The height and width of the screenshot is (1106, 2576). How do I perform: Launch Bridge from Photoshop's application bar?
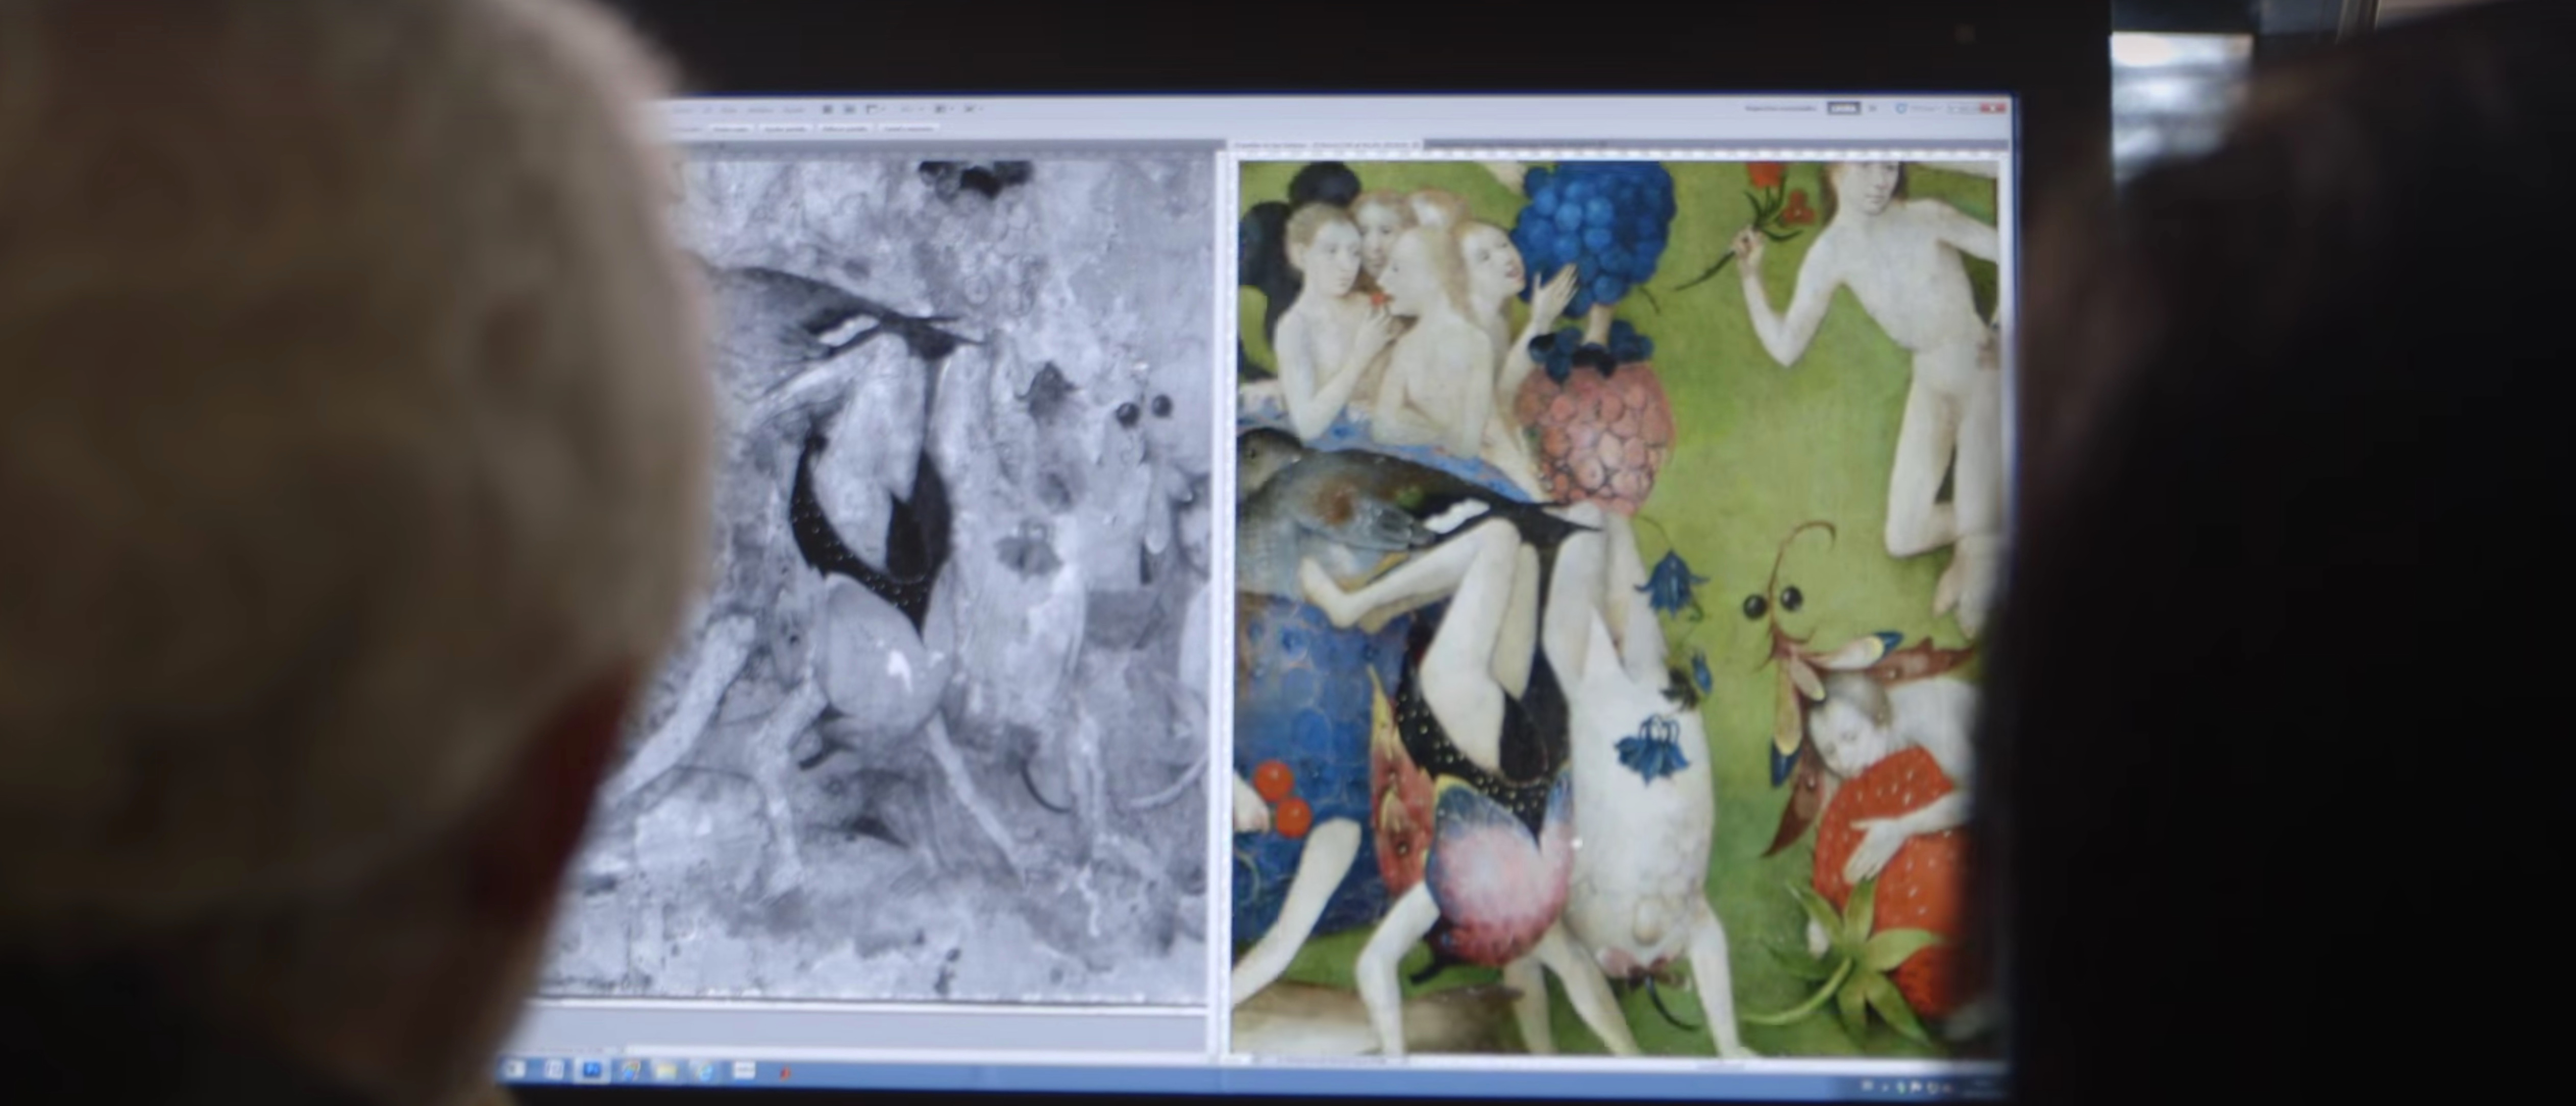828,110
